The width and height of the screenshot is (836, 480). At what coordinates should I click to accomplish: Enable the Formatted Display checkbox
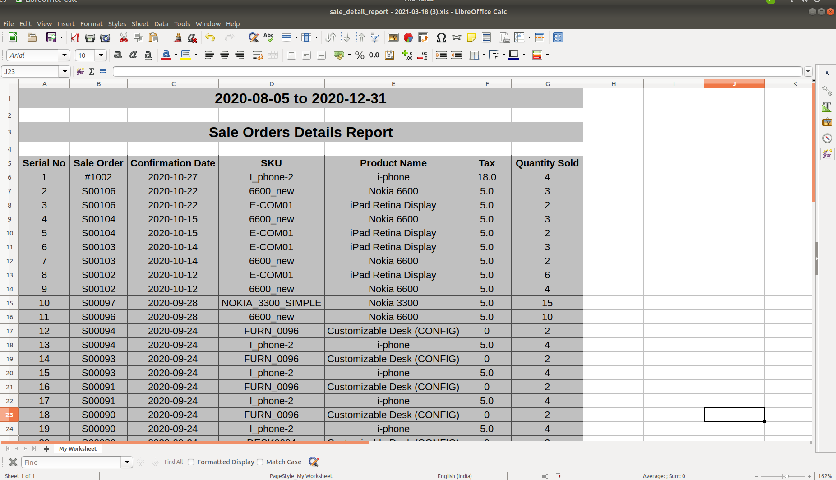pos(191,462)
